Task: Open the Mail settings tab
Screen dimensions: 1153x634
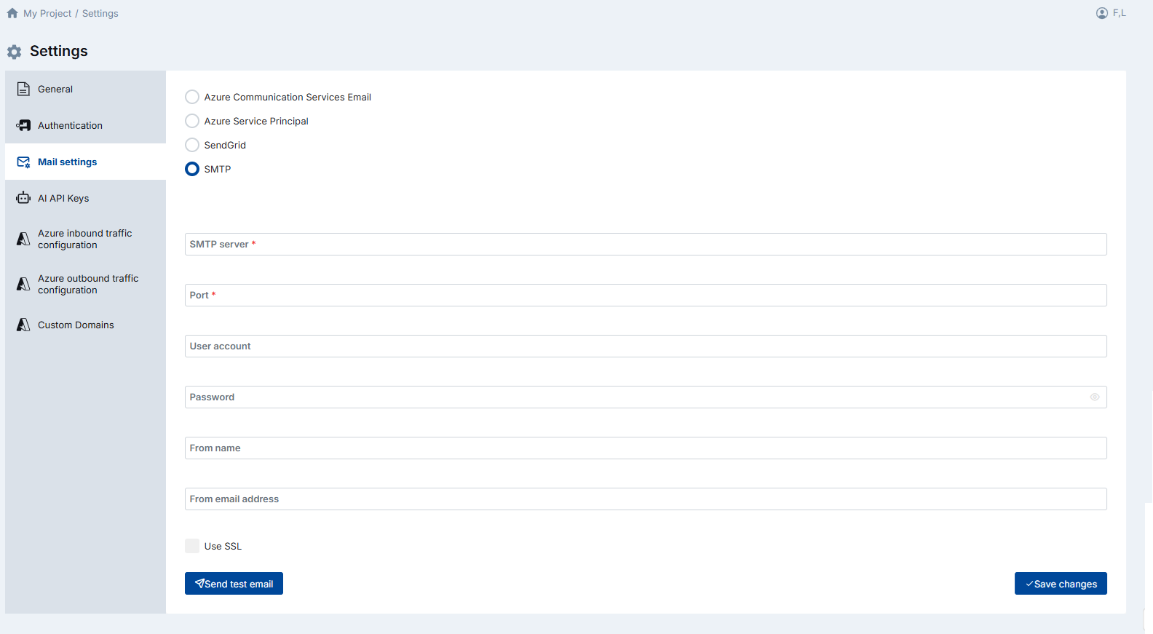Action: 85,162
